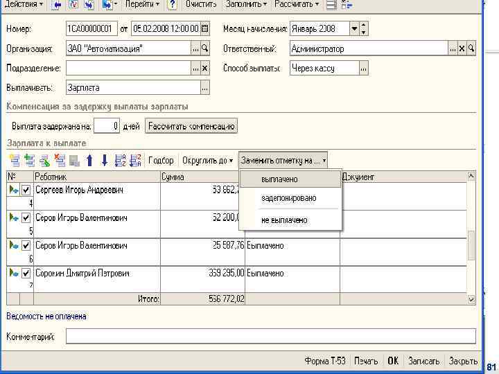Toggle checkbox for Сорокин Дмитрий Петрович
Viewport: 499px width, 374px height.
click(x=26, y=273)
